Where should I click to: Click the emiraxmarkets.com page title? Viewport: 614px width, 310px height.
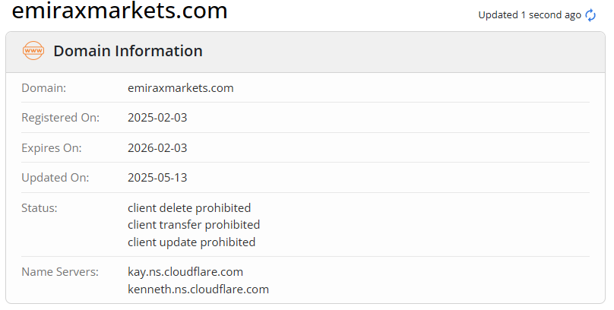click(x=119, y=11)
